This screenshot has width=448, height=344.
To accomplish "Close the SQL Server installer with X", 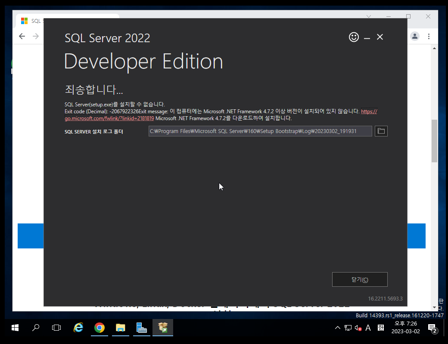I will pyautogui.click(x=380, y=37).
